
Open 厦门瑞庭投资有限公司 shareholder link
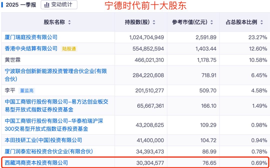click(31, 37)
